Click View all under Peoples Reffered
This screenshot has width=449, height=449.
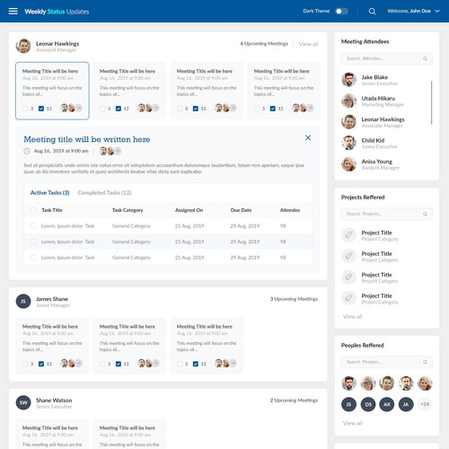pos(352,423)
